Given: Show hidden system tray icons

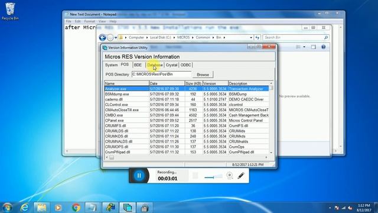Looking at the screenshot, I should [330, 208].
